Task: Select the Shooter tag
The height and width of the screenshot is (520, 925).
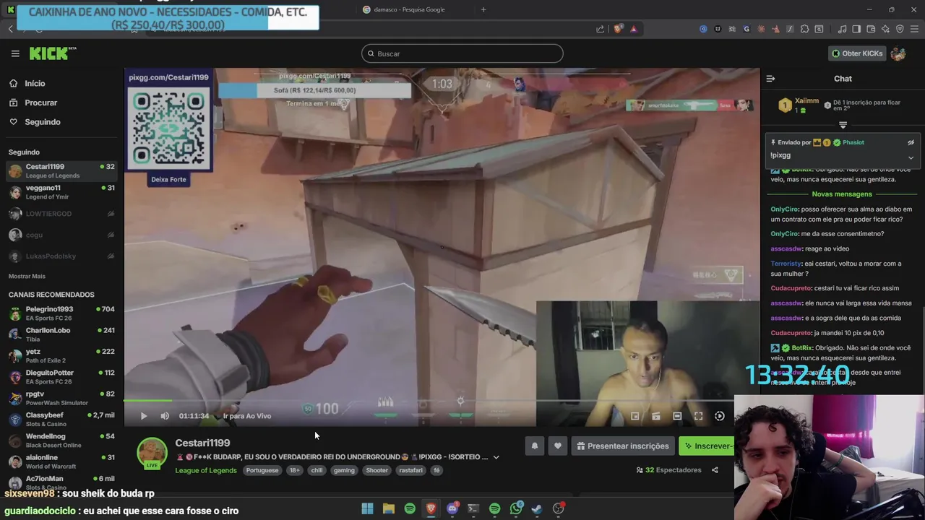Action: point(377,470)
